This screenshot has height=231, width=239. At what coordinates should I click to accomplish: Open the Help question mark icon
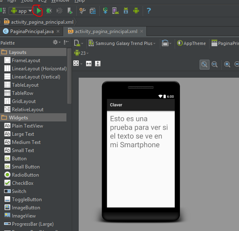pos(149,11)
